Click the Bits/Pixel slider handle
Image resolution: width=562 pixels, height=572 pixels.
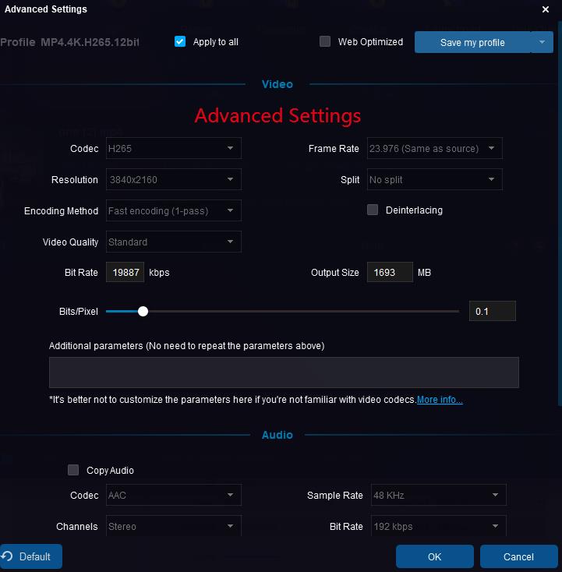tap(143, 311)
